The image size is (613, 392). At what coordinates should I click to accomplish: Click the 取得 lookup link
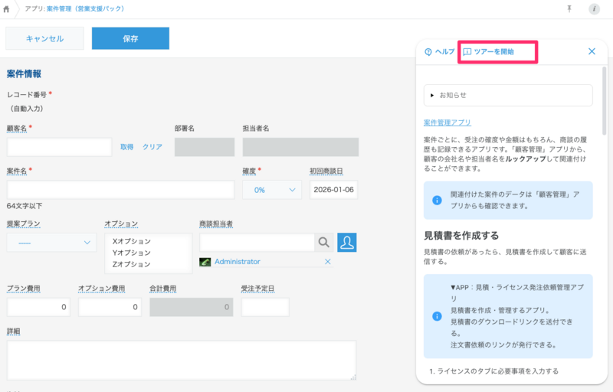pos(126,147)
